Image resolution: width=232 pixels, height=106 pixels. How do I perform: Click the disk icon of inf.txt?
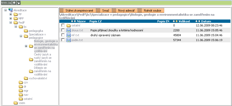point(69,35)
